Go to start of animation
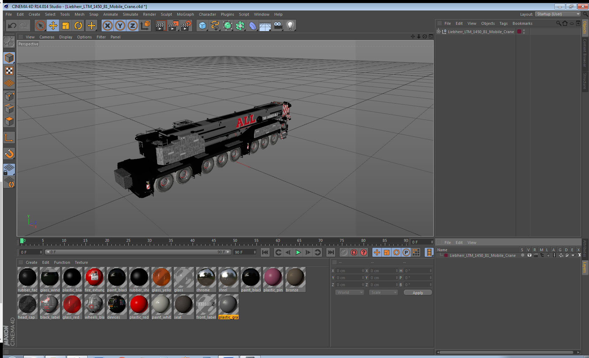Screen dimensions: 589x358 265,252
